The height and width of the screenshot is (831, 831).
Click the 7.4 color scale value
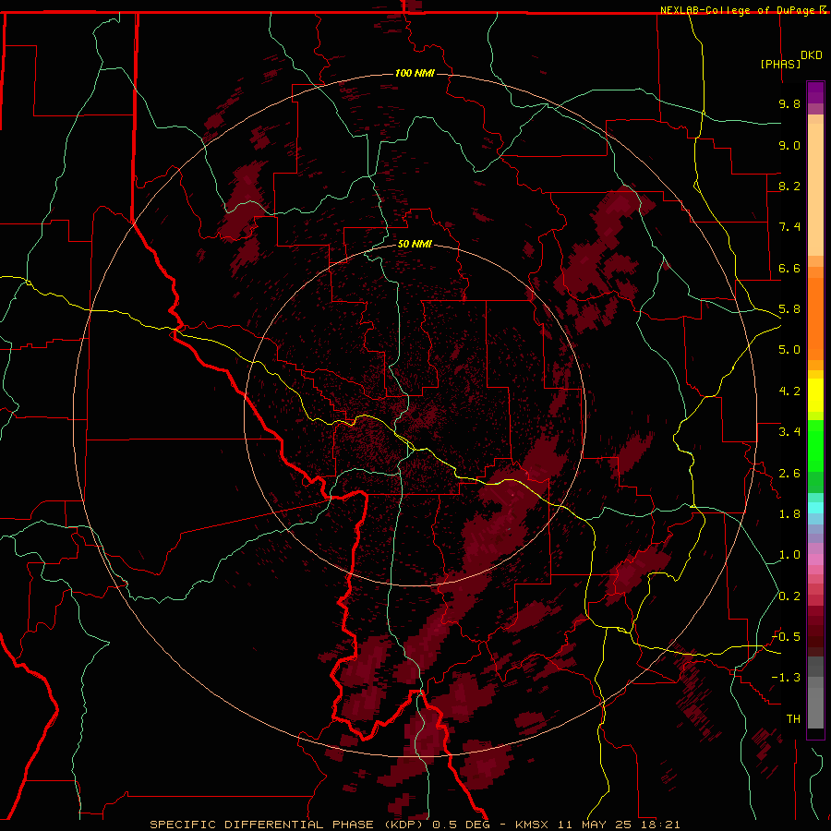(789, 227)
